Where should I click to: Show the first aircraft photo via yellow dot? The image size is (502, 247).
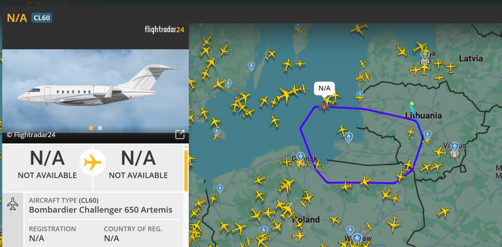(91, 128)
